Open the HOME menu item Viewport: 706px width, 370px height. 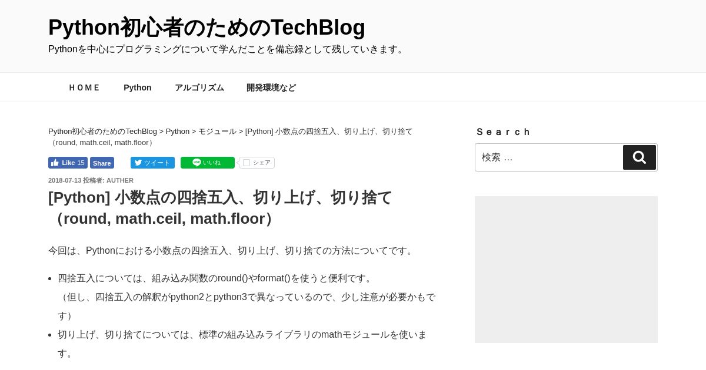pyautogui.click(x=85, y=88)
